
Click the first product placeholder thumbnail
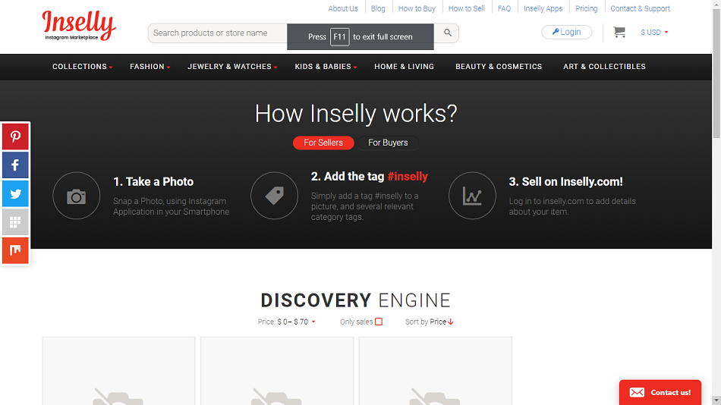click(x=118, y=371)
